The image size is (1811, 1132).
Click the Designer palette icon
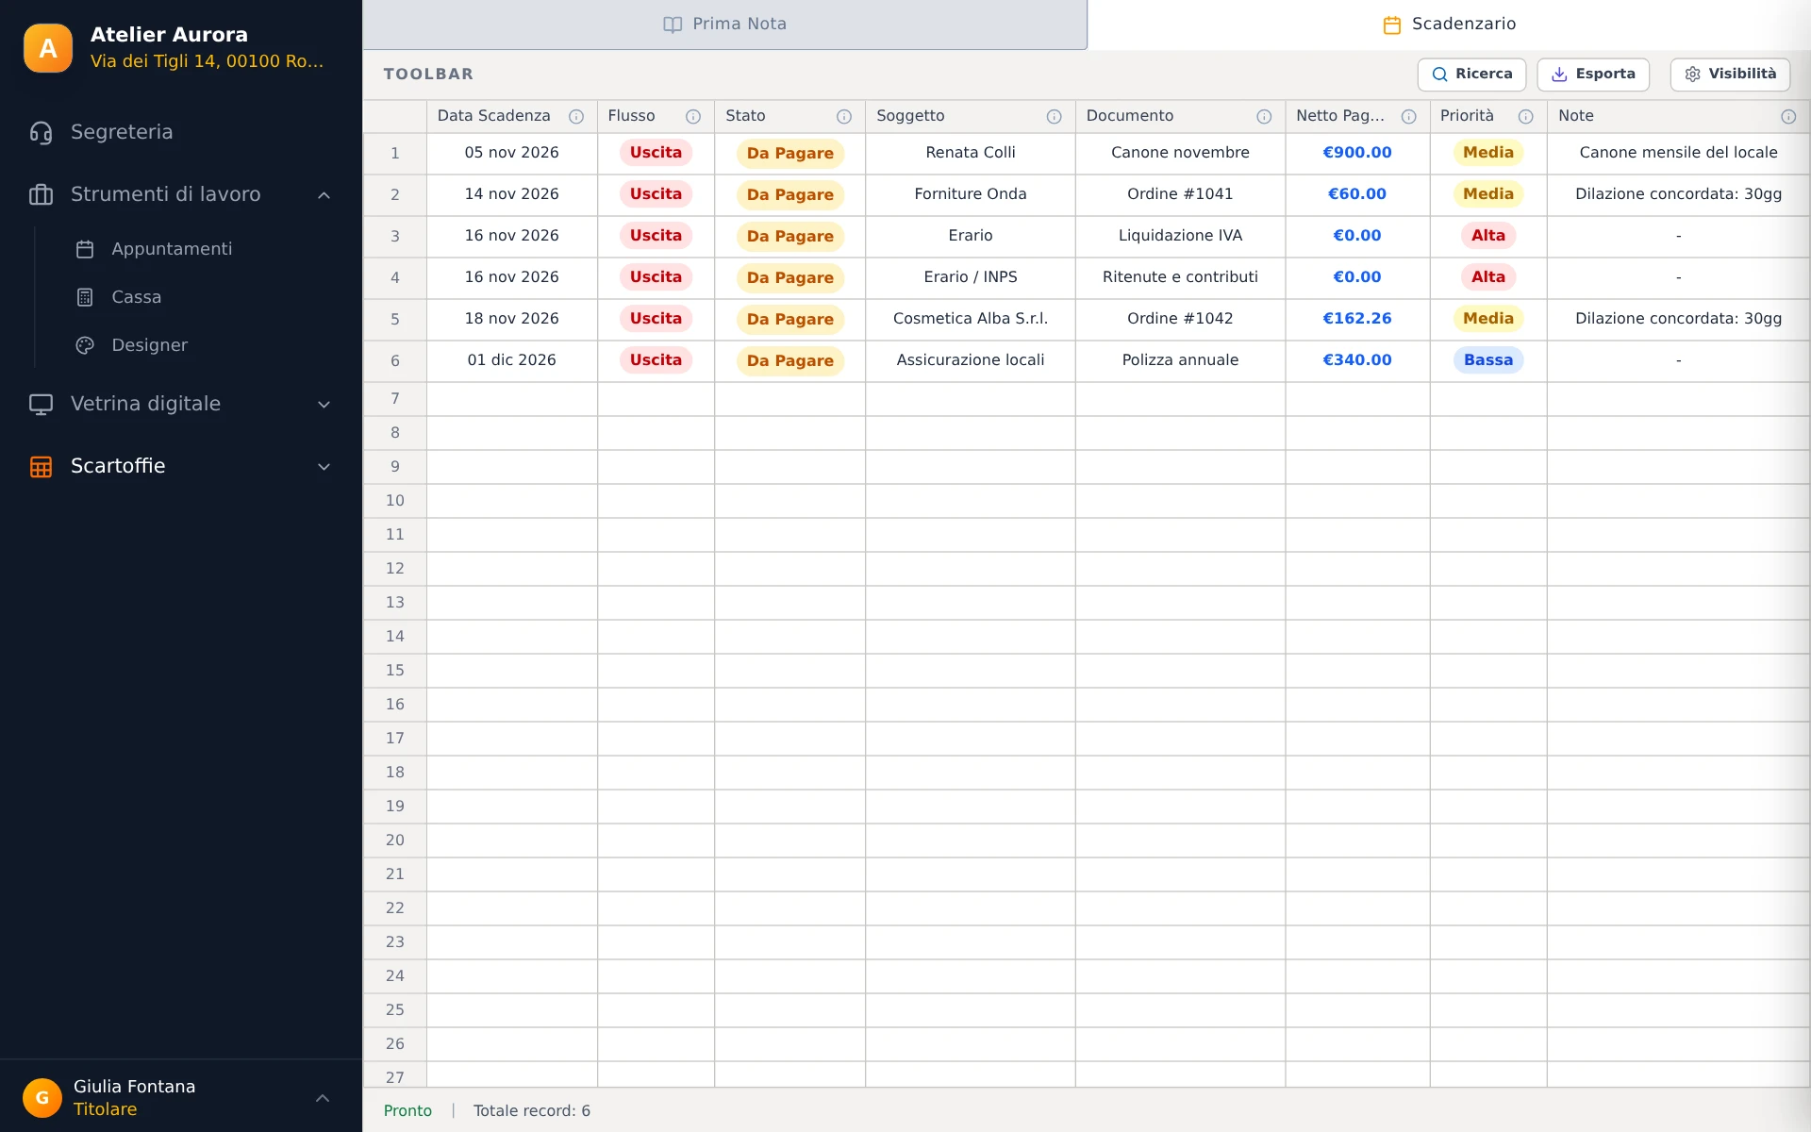[x=85, y=345]
